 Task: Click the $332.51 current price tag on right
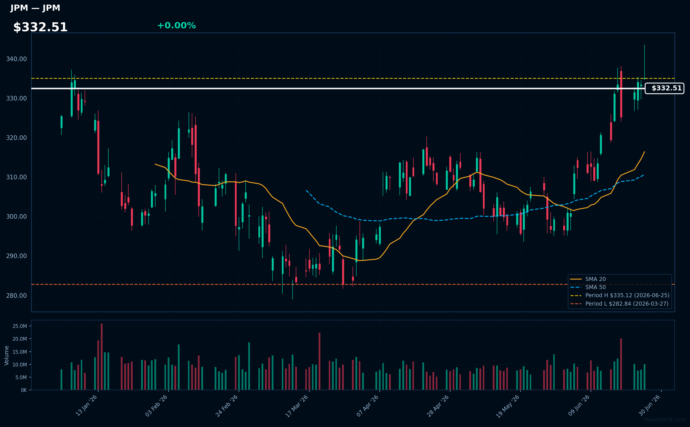coord(665,88)
